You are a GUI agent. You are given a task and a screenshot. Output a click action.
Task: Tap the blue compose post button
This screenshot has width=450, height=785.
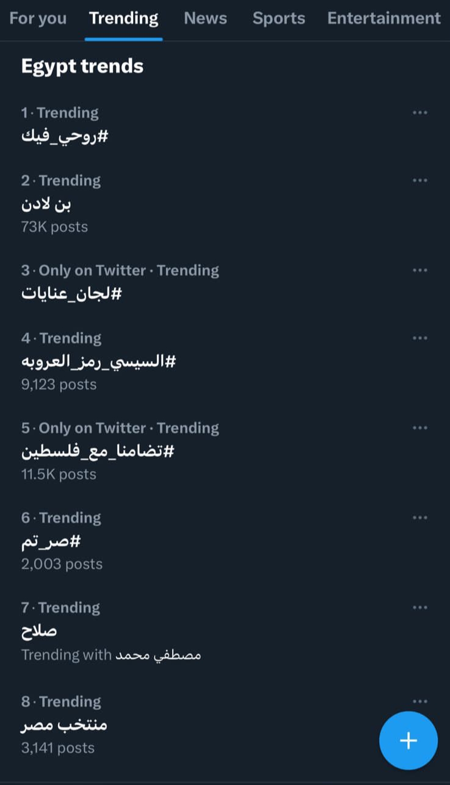(408, 740)
